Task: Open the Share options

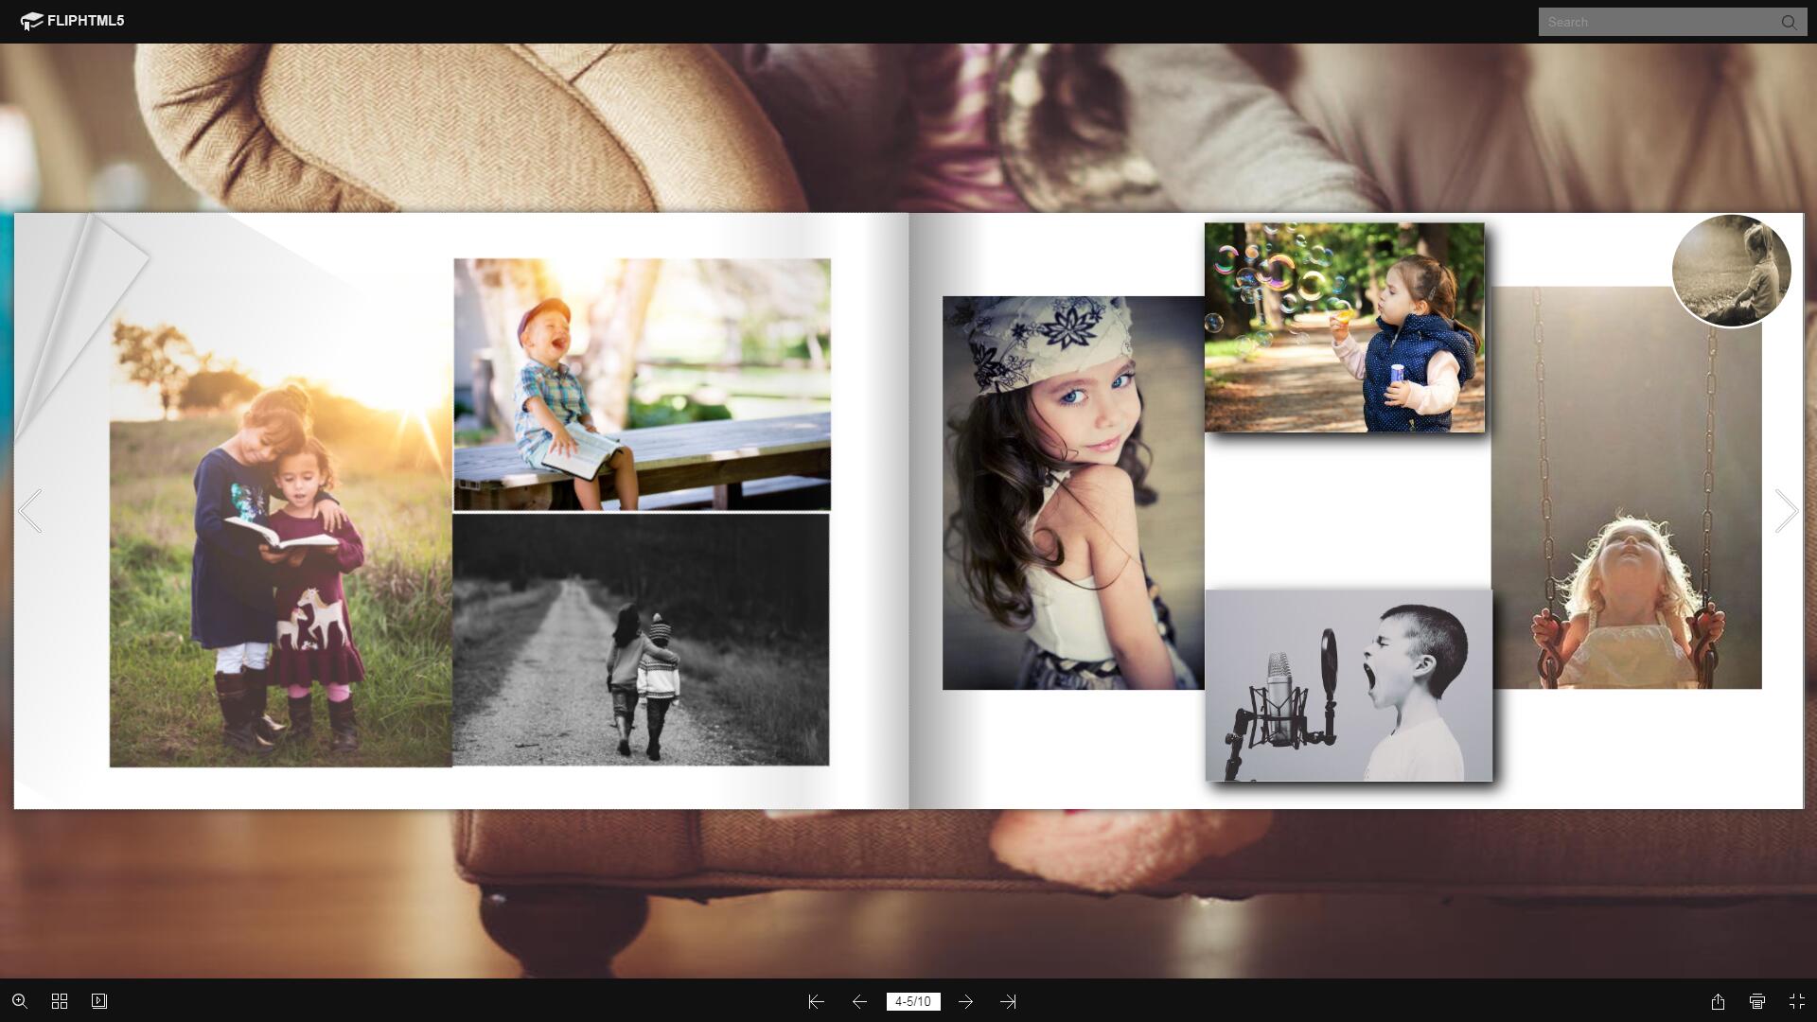Action: coord(1718,1001)
